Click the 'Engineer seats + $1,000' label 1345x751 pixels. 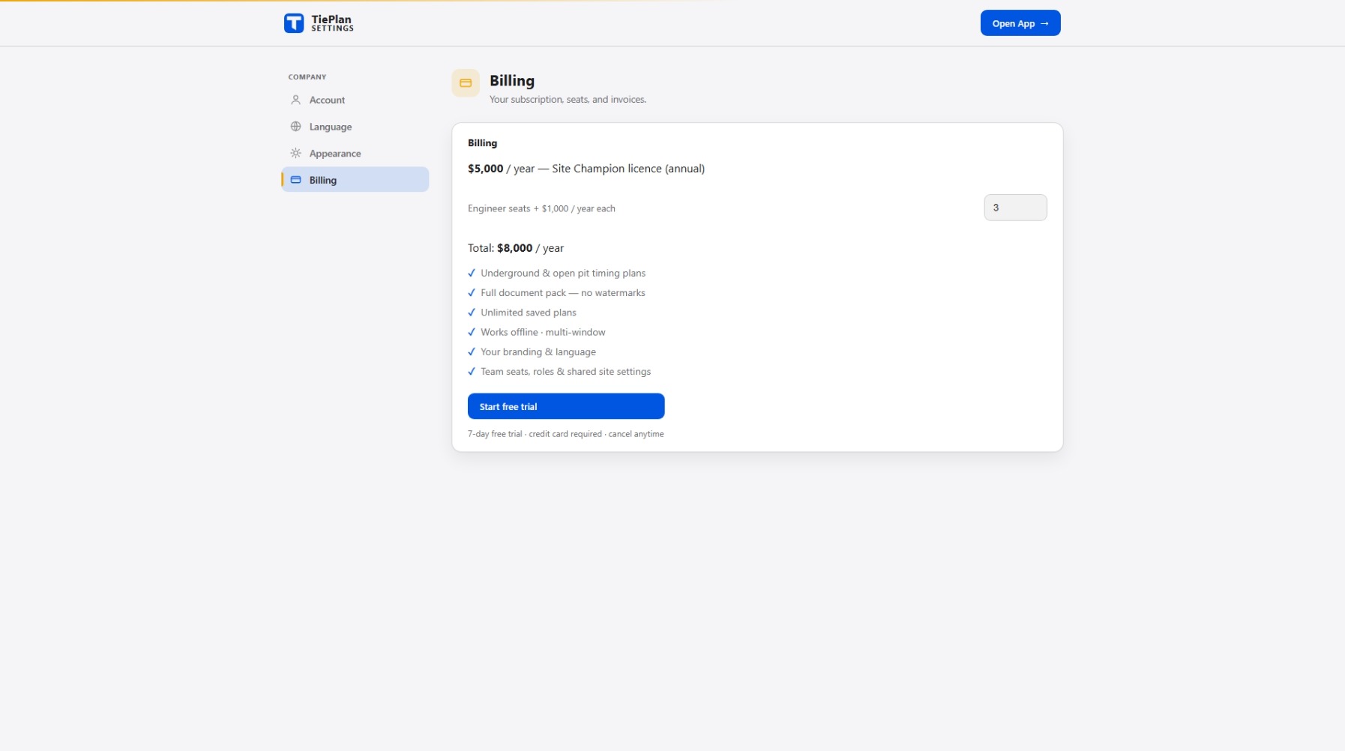click(541, 208)
